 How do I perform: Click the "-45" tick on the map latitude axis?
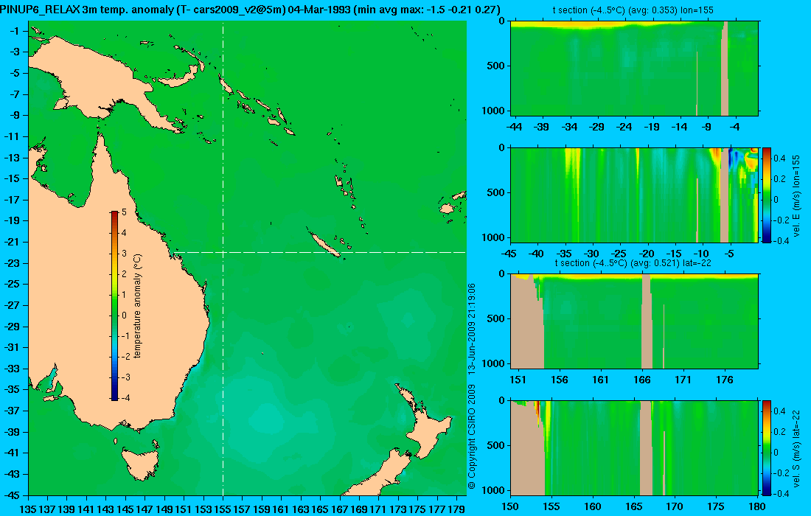pyautogui.click(x=12, y=495)
